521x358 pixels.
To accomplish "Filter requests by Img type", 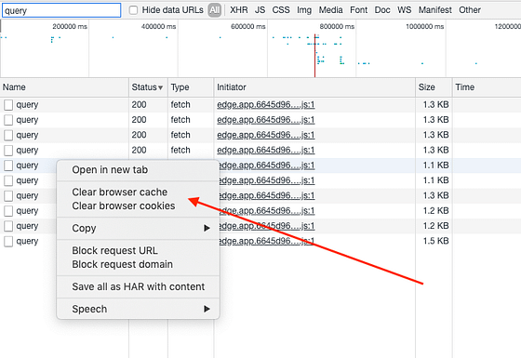I will tap(304, 10).
